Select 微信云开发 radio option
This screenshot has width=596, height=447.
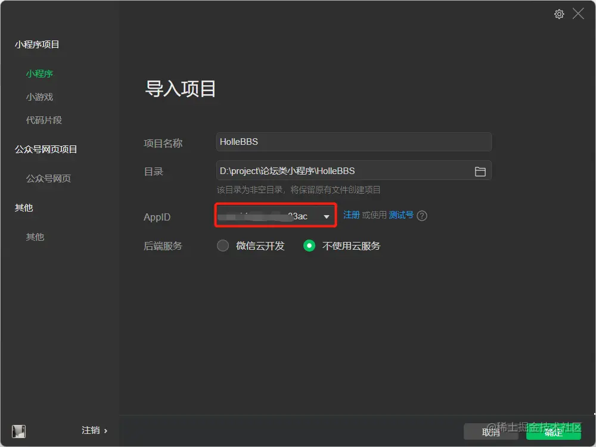coord(223,246)
